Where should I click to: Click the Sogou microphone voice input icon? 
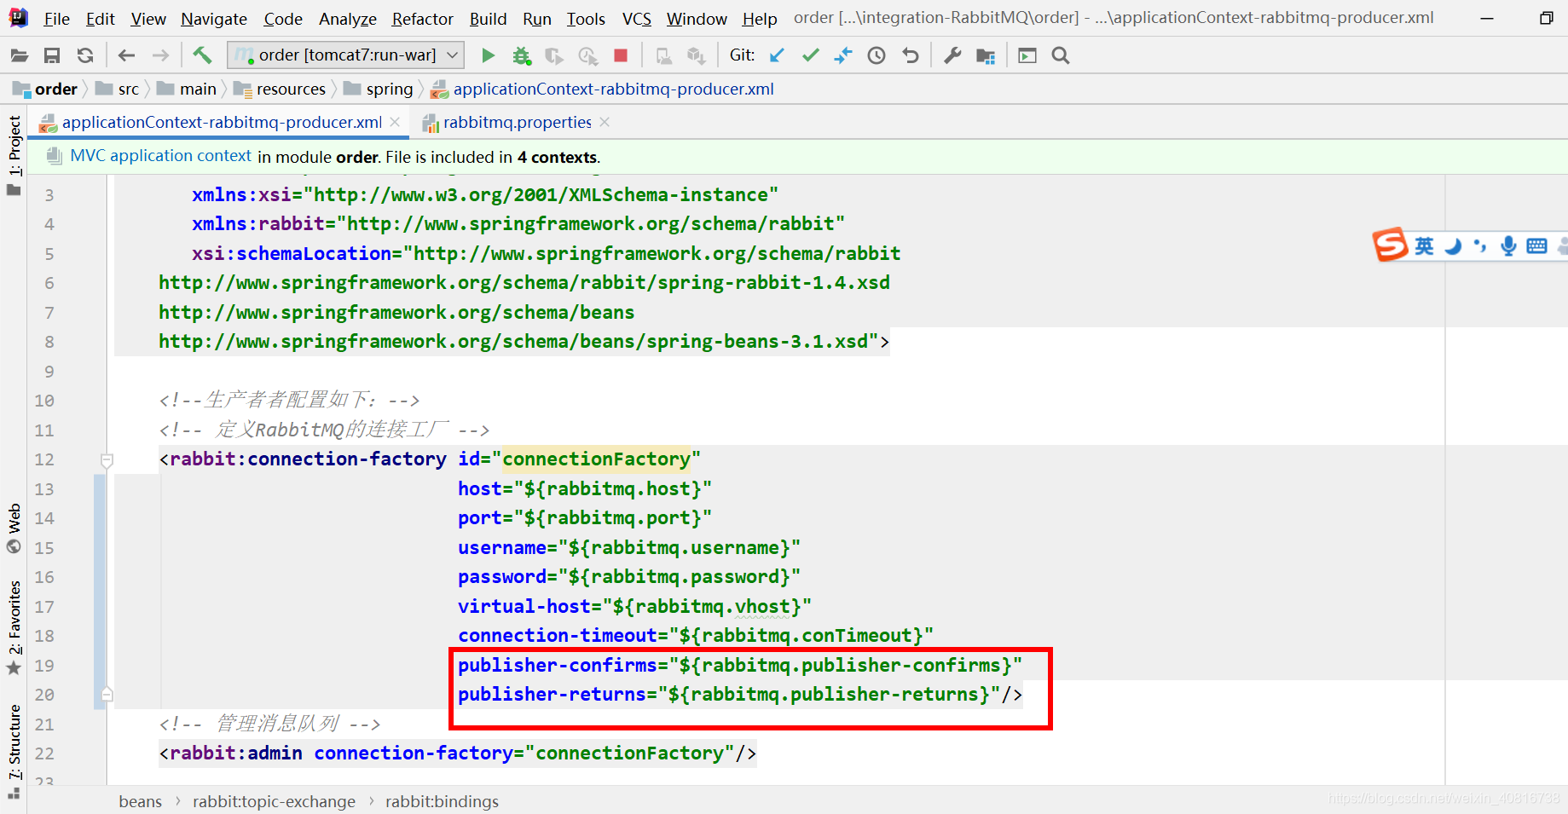pos(1508,246)
